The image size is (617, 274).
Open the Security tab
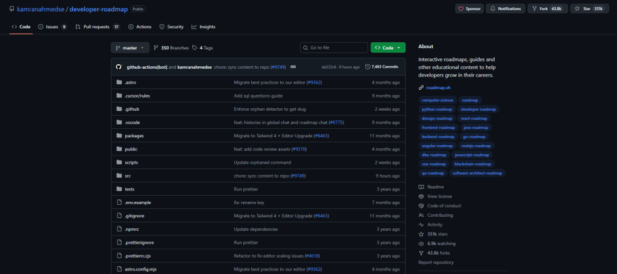(x=171, y=26)
